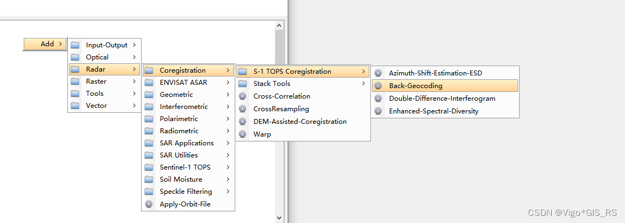
Task: Expand the Optical chevron
Action: pyautogui.click(x=134, y=57)
